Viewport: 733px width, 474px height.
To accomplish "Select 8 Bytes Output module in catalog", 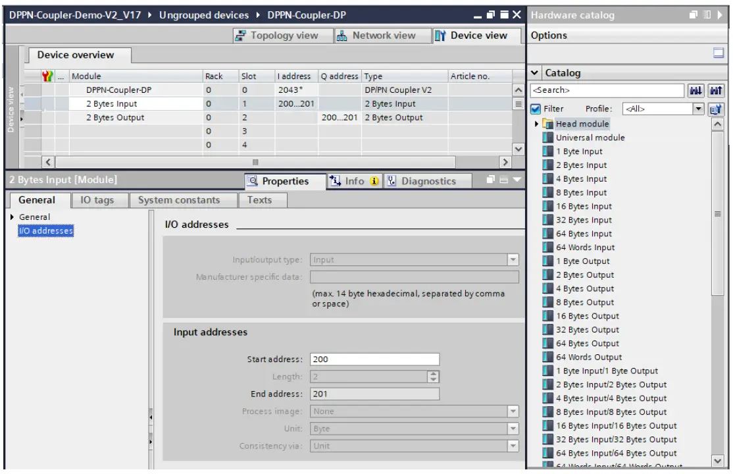I will click(585, 302).
